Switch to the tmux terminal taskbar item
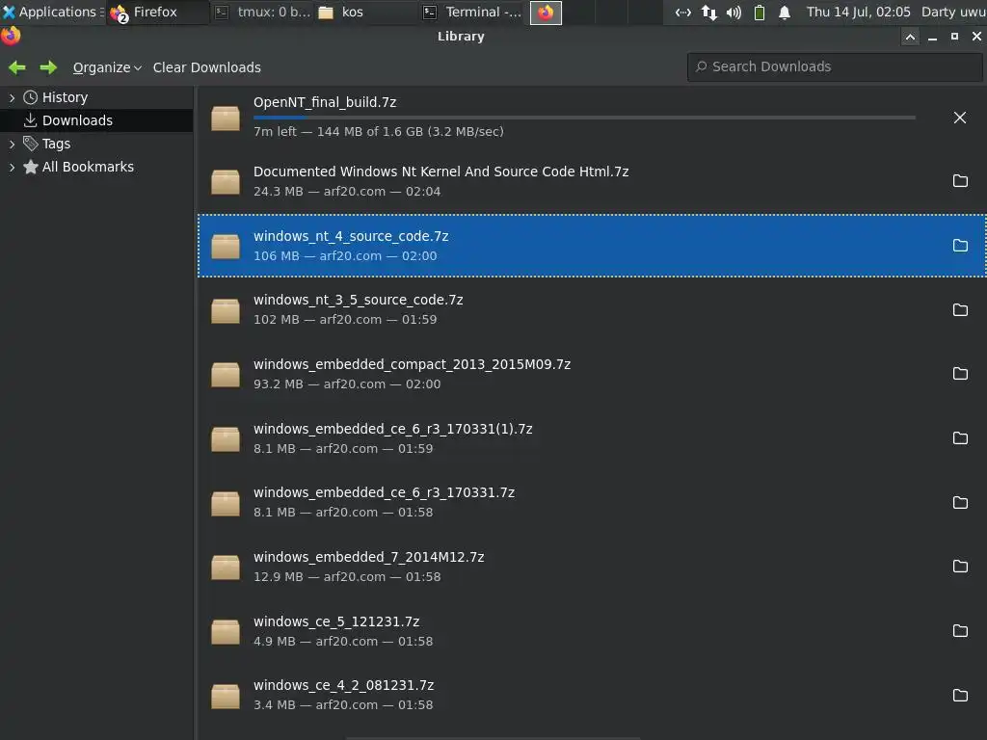 (x=262, y=12)
